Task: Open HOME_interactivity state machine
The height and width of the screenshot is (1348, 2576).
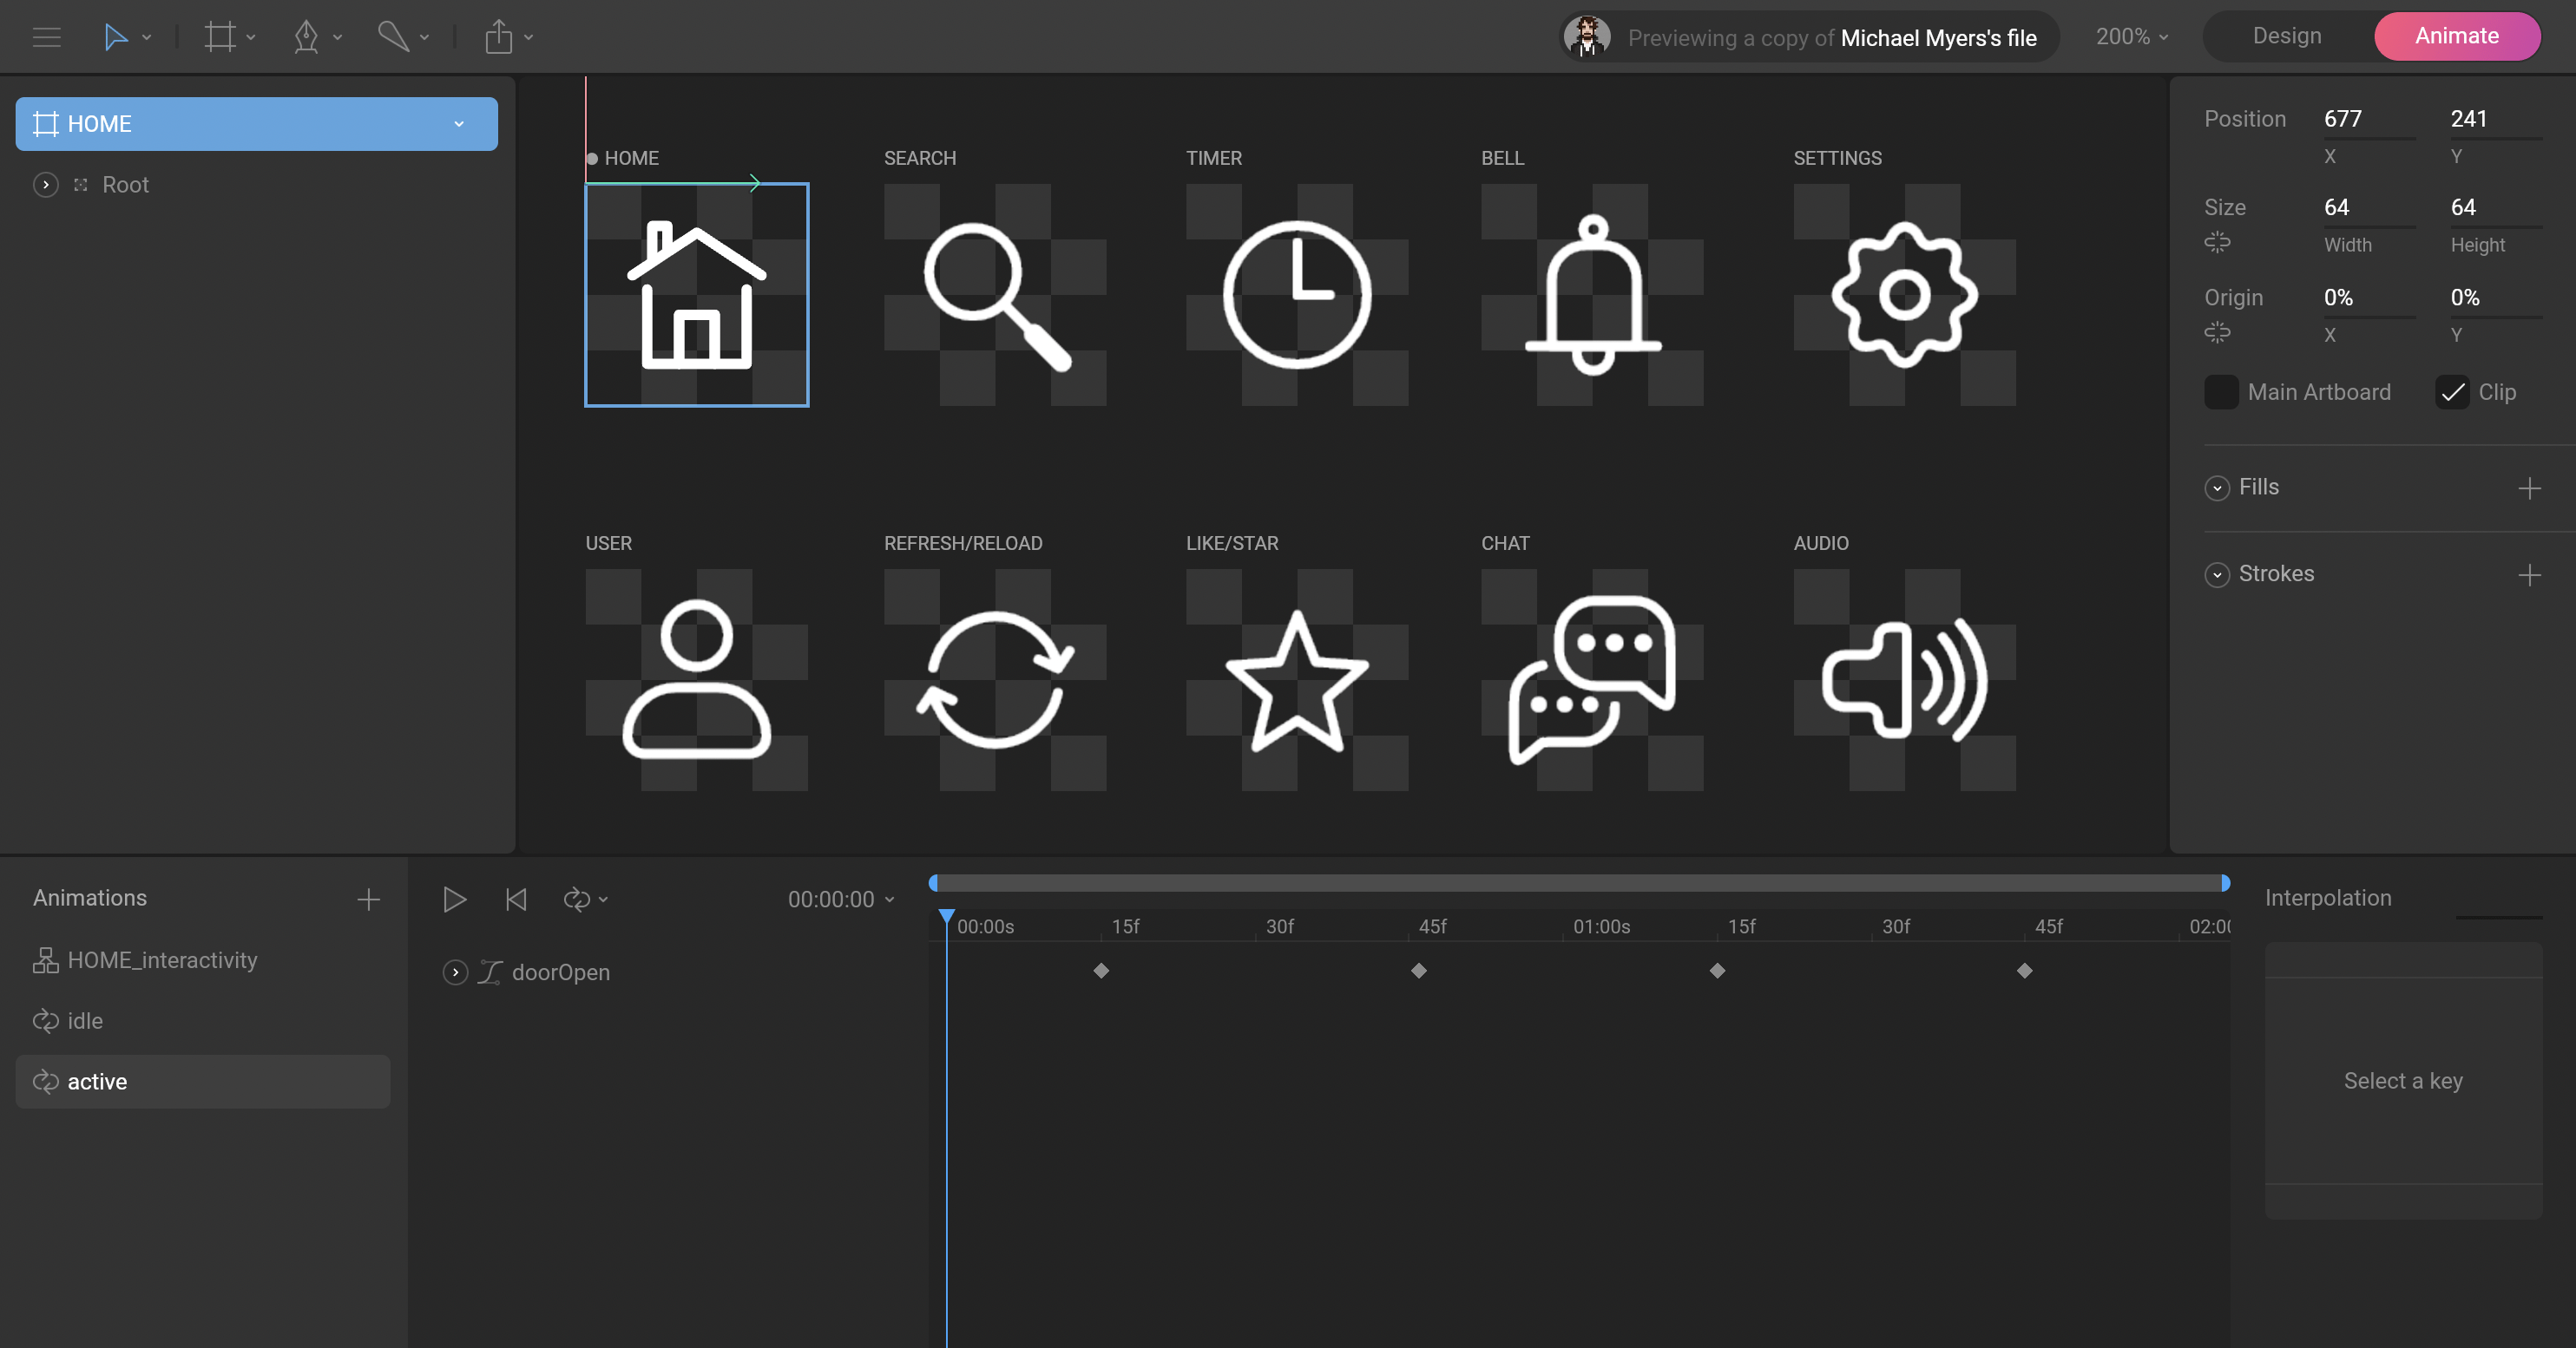Action: tap(162, 959)
